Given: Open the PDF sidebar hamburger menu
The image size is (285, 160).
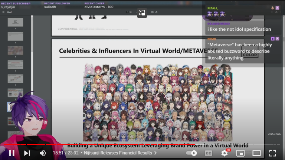Looking at the screenshot, I should coord(3,12).
